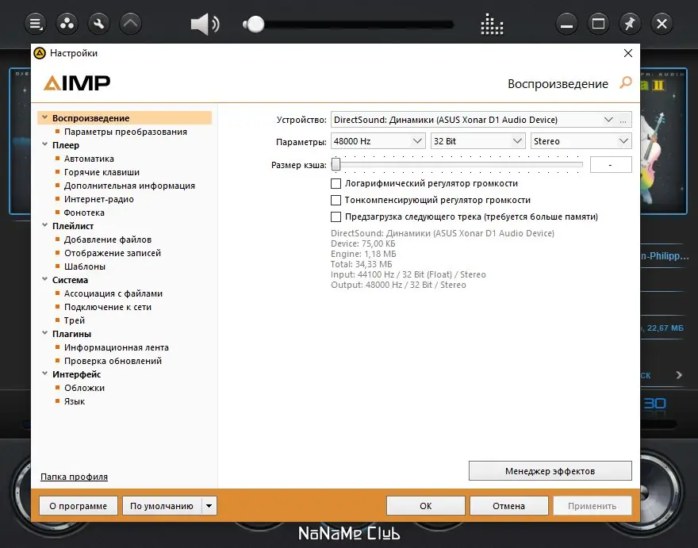Select Параметры преобразования in the tree

(125, 132)
